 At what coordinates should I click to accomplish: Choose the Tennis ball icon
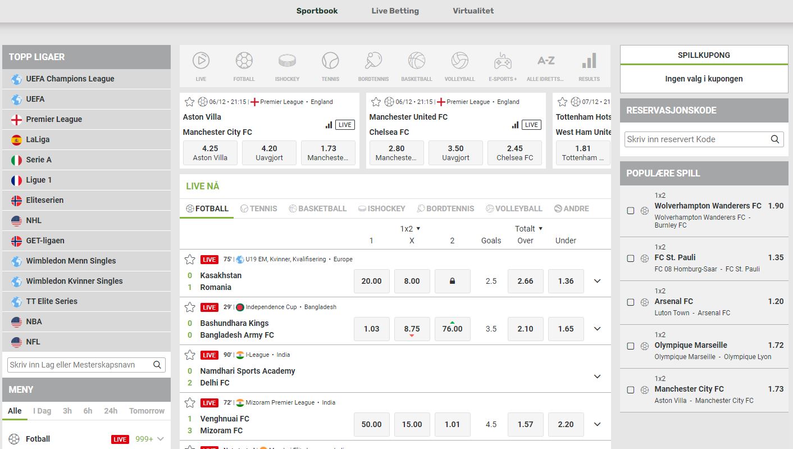point(330,61)
